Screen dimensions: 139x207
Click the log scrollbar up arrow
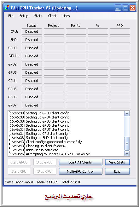tap(127, 114)
